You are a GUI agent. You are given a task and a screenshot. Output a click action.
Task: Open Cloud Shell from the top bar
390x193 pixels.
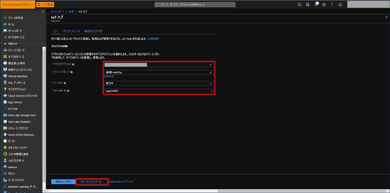point(299,4)
